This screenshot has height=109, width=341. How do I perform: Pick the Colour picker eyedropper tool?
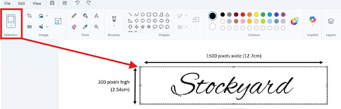coord(85,27)
